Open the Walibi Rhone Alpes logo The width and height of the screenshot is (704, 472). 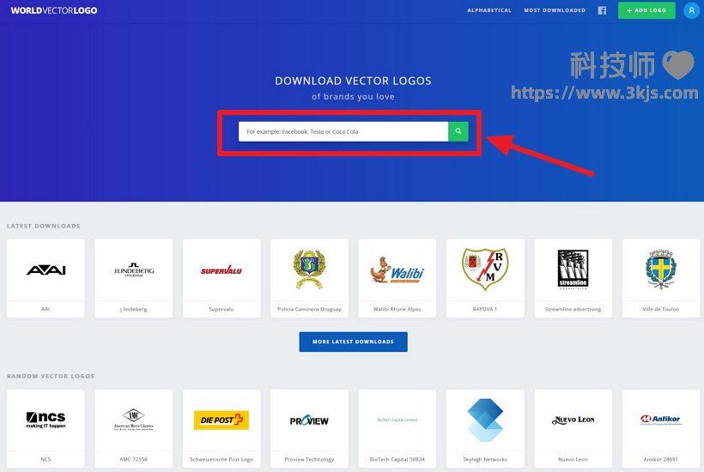click(x=398, y=269)
